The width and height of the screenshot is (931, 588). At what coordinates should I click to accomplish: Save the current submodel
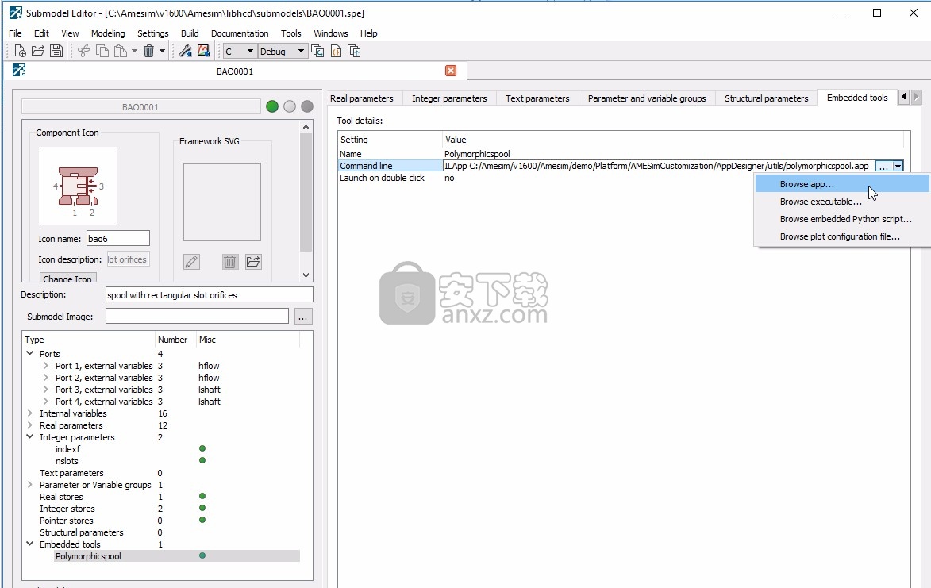[x=56, y=51]
